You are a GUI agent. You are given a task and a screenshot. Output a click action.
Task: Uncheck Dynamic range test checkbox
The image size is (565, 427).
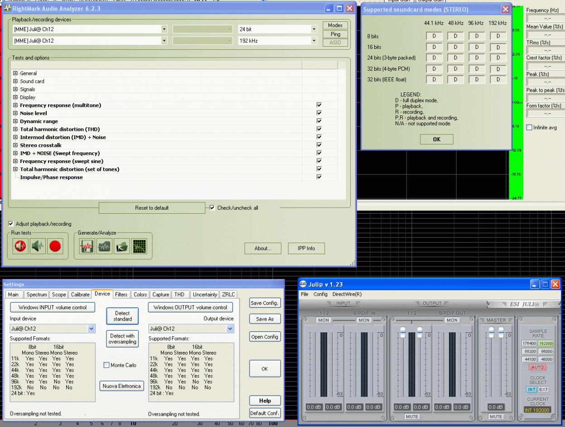coord(319,121)
